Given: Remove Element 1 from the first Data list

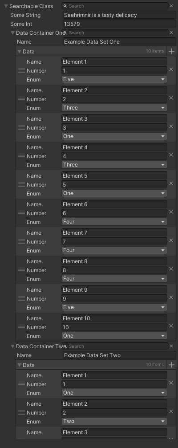Looking at the screenshot, I should pos(171,69).
